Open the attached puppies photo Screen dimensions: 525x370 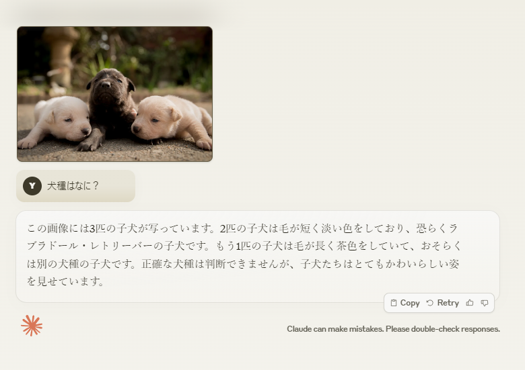tap(115, 94)
